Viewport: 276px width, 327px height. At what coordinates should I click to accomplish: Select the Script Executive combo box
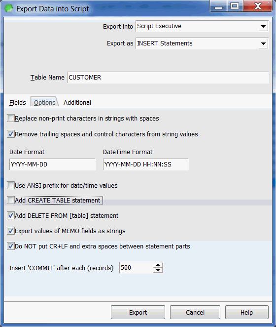click(202, 26)
